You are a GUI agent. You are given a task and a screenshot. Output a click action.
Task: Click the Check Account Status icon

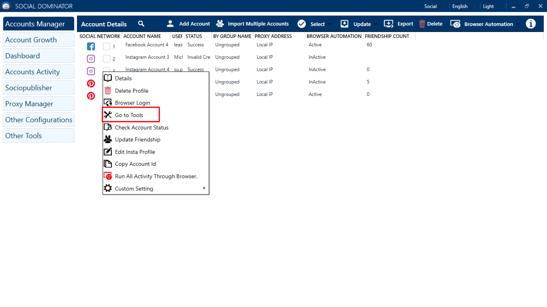[x=108, y=127]
